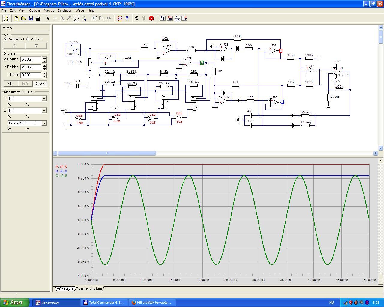
Task: Open the Cursor 2 - Cursor 1 dropdown
Action: click(44, 123)
